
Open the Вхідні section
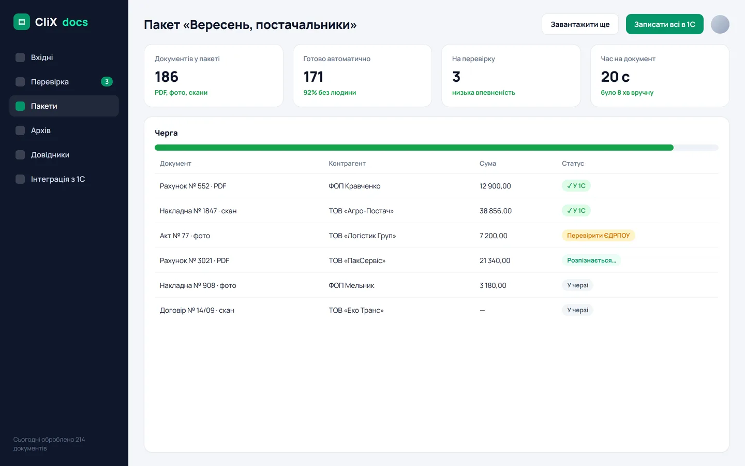[64, 57]
